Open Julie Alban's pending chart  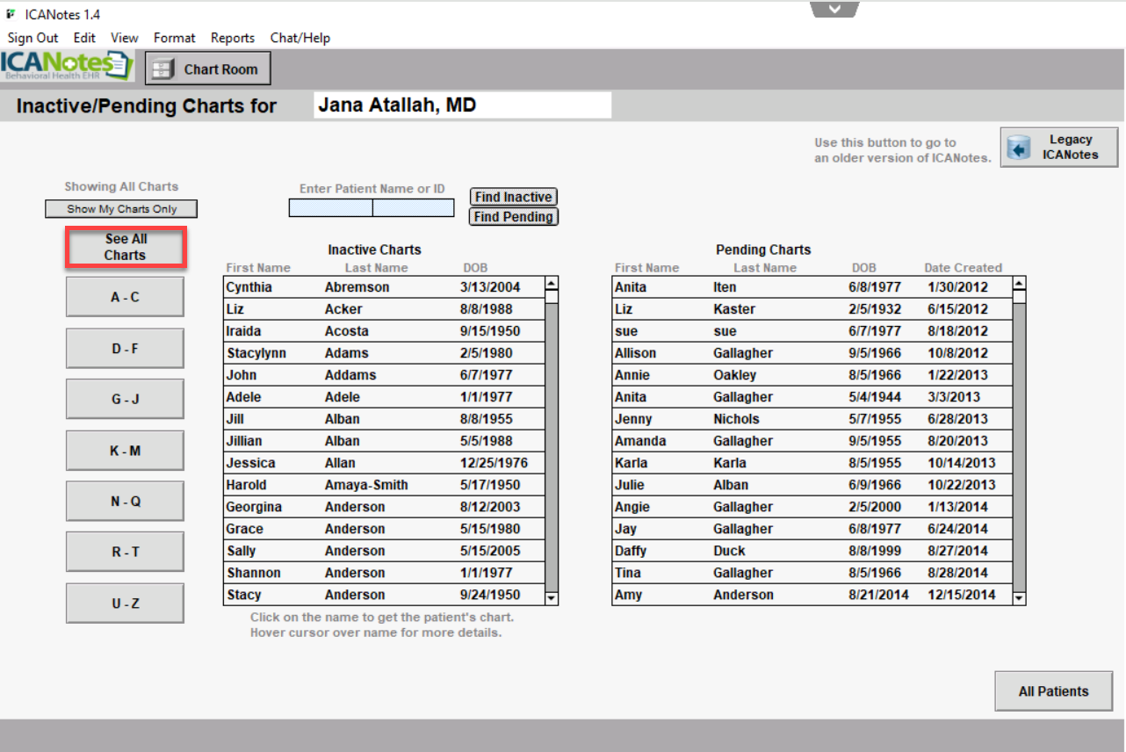point(812,485)
